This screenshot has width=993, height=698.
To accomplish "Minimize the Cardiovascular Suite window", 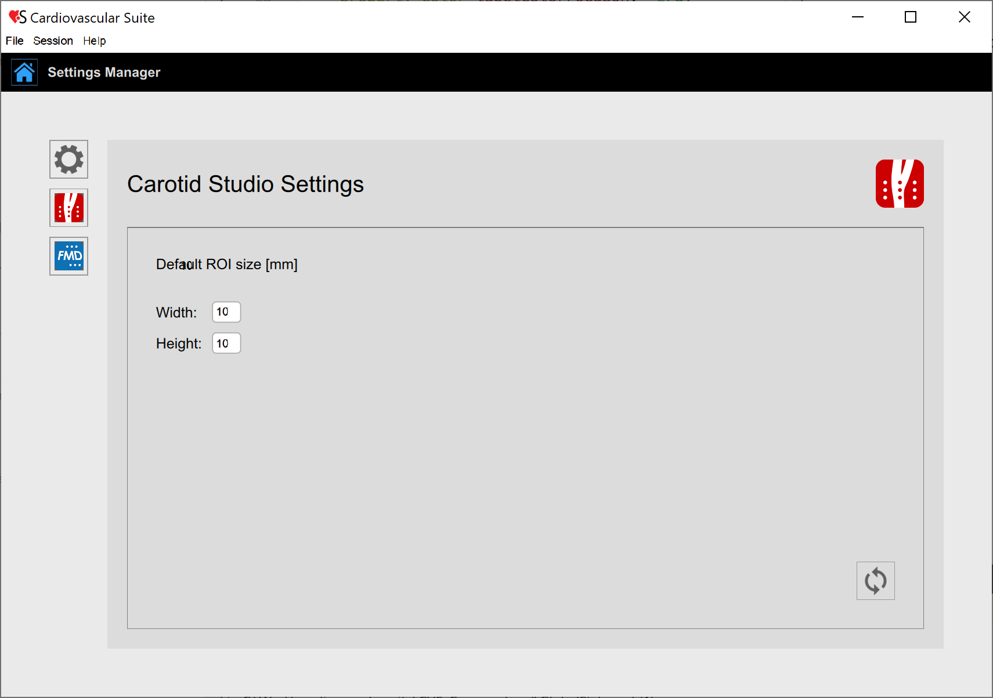I will (857, 17).
